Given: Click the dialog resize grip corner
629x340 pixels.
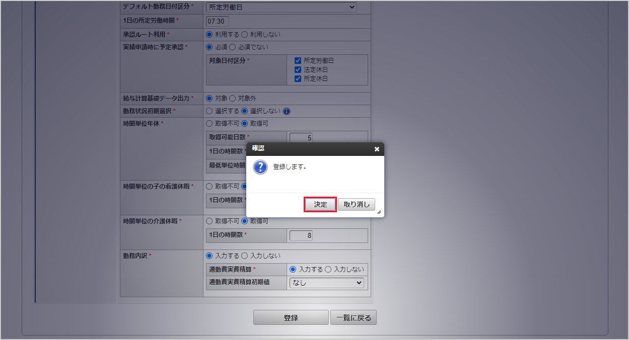Looking at the screenshot, I should coord(379,212).
